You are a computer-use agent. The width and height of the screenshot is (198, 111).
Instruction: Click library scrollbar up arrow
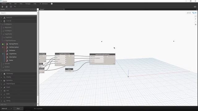[x=38, y=10]
